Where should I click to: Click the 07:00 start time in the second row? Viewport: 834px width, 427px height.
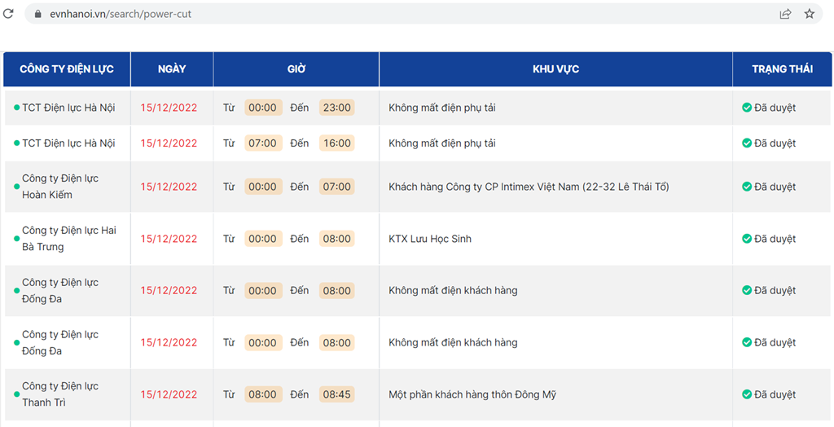[263, 143]
